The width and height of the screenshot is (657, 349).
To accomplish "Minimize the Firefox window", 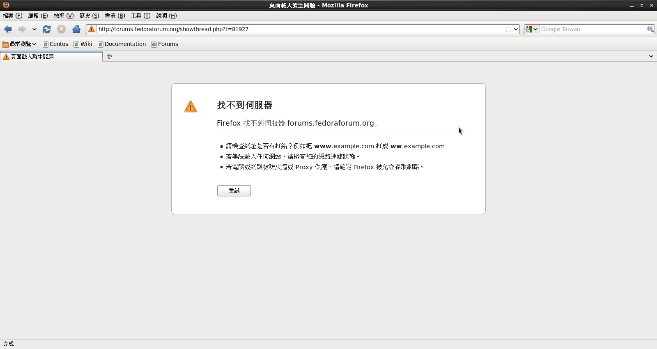I will coord(632,5).
